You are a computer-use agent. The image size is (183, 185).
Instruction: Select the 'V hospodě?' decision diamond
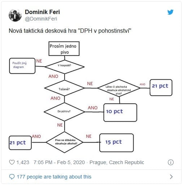point(65,67)
